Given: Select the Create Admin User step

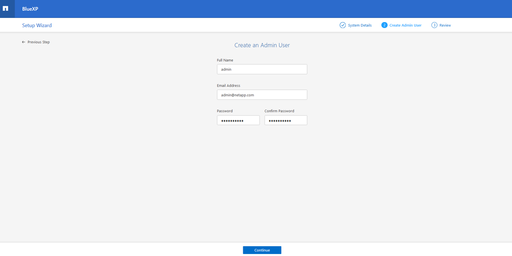Looking at the screenshot, I should (401, 25).
